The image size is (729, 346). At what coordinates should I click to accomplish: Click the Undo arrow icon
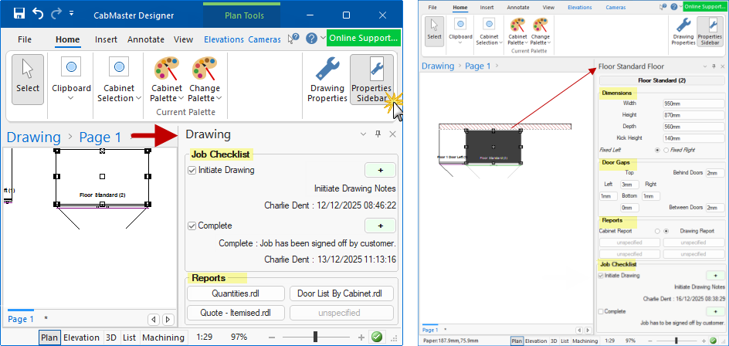38,14
